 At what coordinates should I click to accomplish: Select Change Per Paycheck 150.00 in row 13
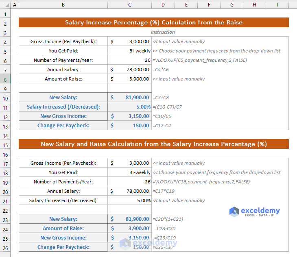click(x=129, y=126)
